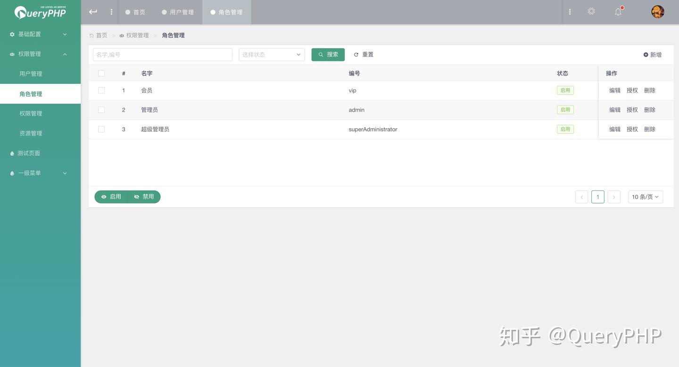The image size is (679, 367).
Task: Click the crossed-eye icon on 禁用 button
Action: pos(137,197)
